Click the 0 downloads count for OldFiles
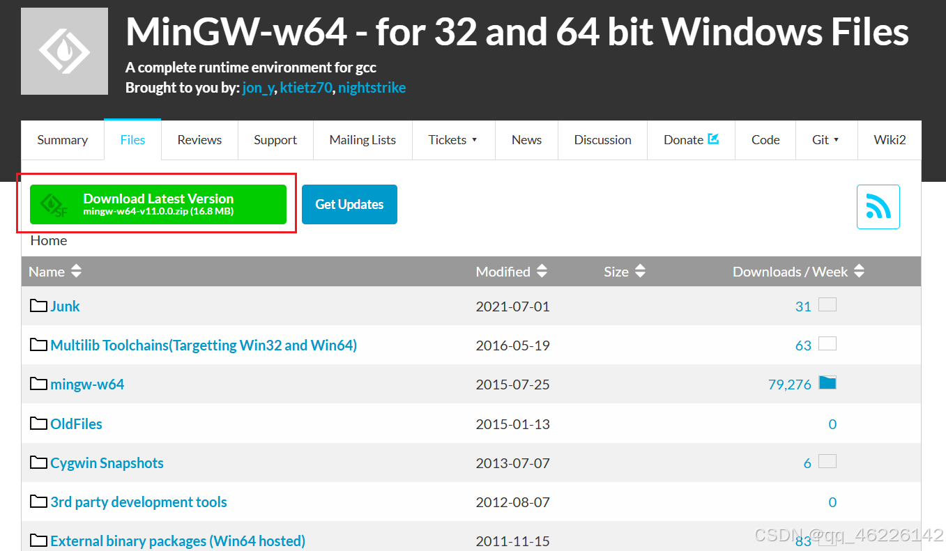This screenshot has height=551, width=946. pos(832,424)
